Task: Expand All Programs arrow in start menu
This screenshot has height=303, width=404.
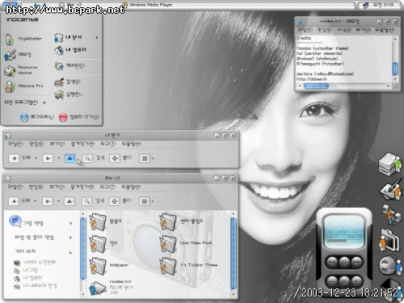Action: pos(44,103)
